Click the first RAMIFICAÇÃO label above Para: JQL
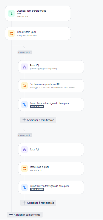 [25, 52]
